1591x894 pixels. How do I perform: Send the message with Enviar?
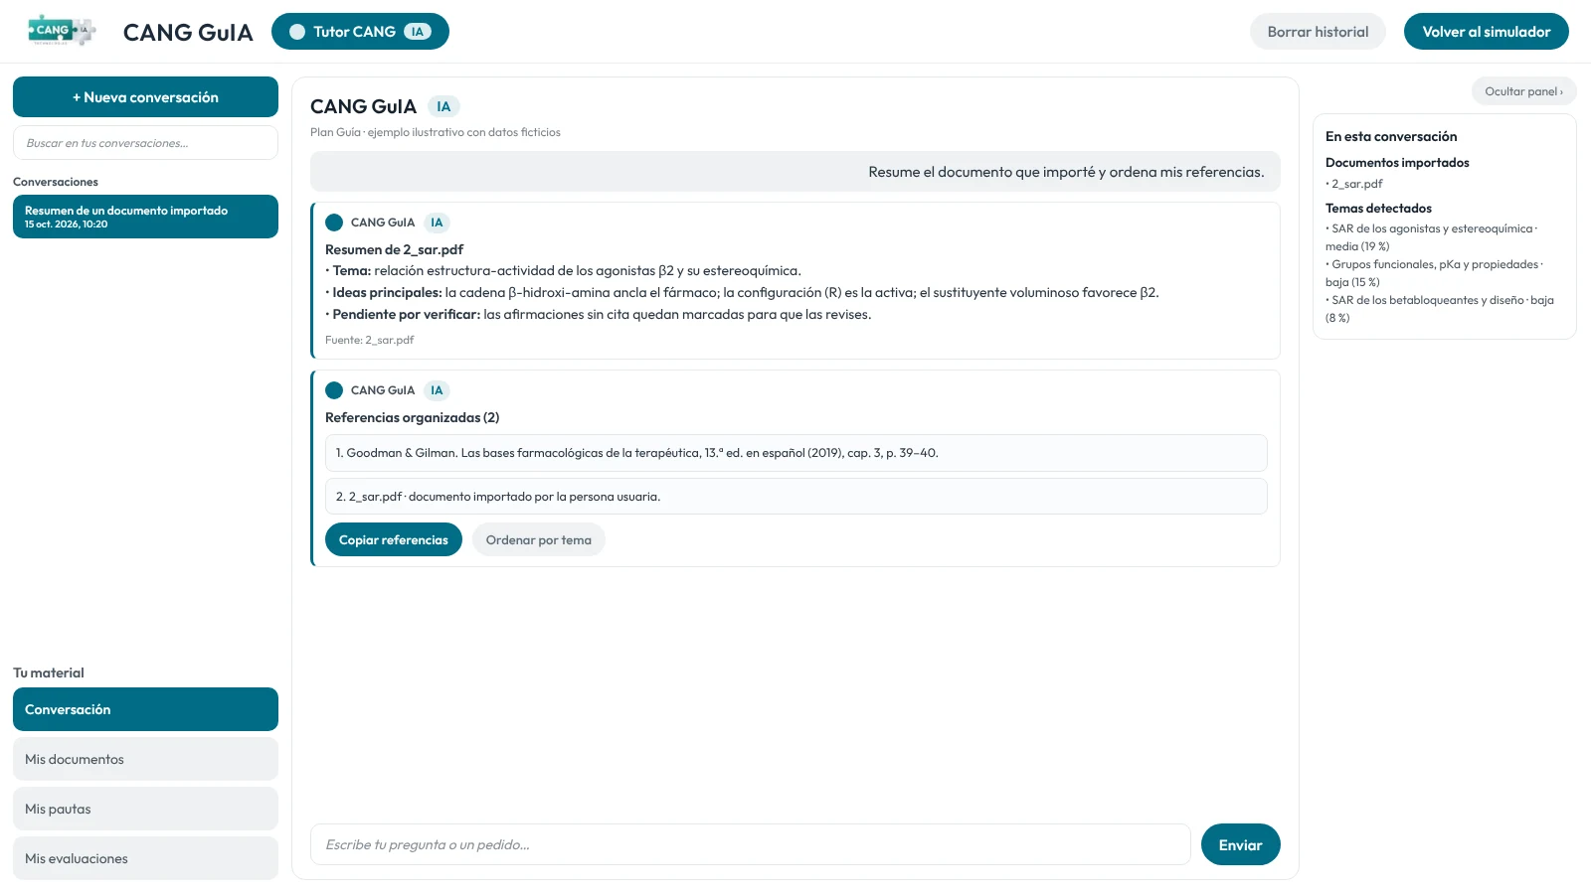tap(1240, 844)
